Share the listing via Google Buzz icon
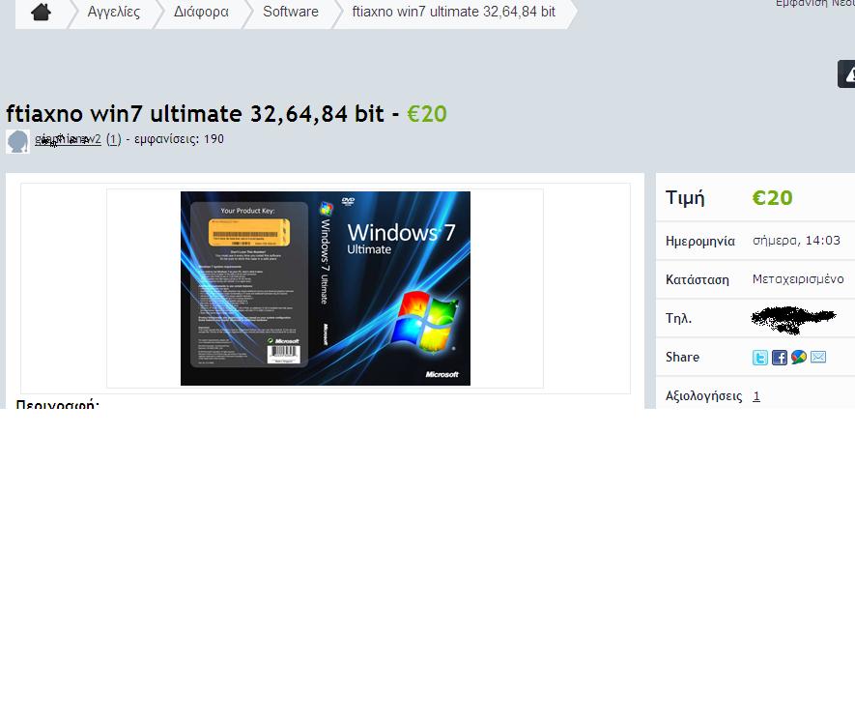This screenshot has width=855, height=723. click(799, 358)
